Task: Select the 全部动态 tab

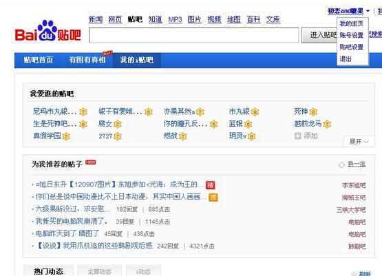Action: click(x=99, y=271)
